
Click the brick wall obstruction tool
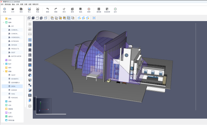[30, 60]
